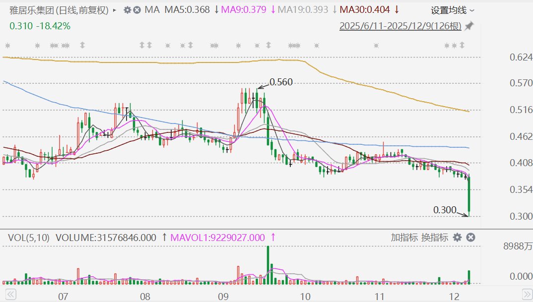Remove the MA indicator with its X icon
Viewport: 533px width, 302px height.
136,10
